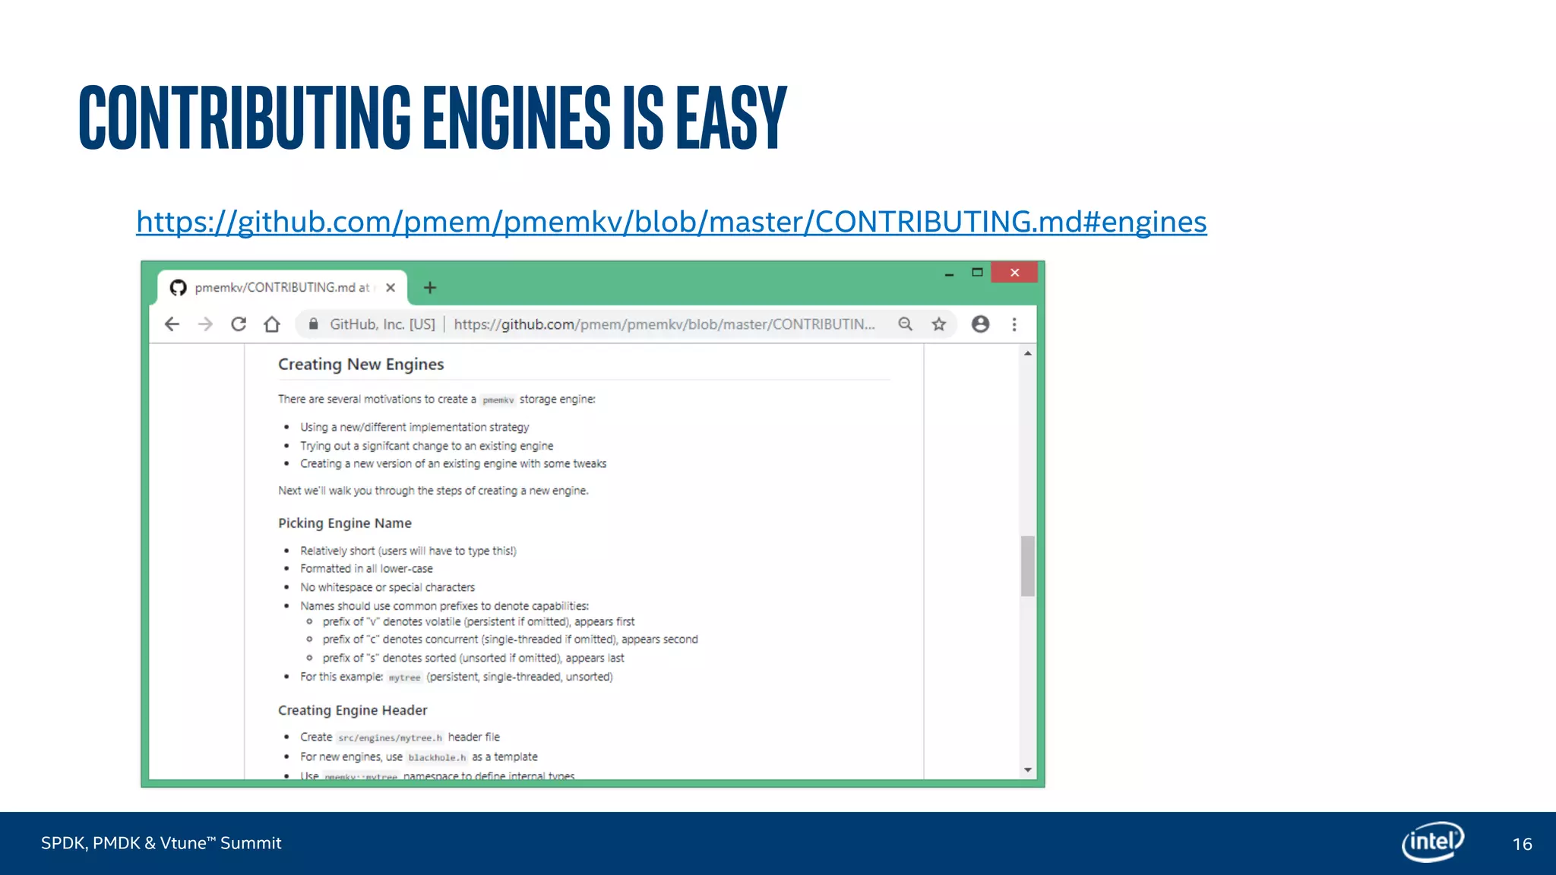1556x875 pixels.
Task: Click 'Names should use common prefixes' bullet
Action: 444,606
